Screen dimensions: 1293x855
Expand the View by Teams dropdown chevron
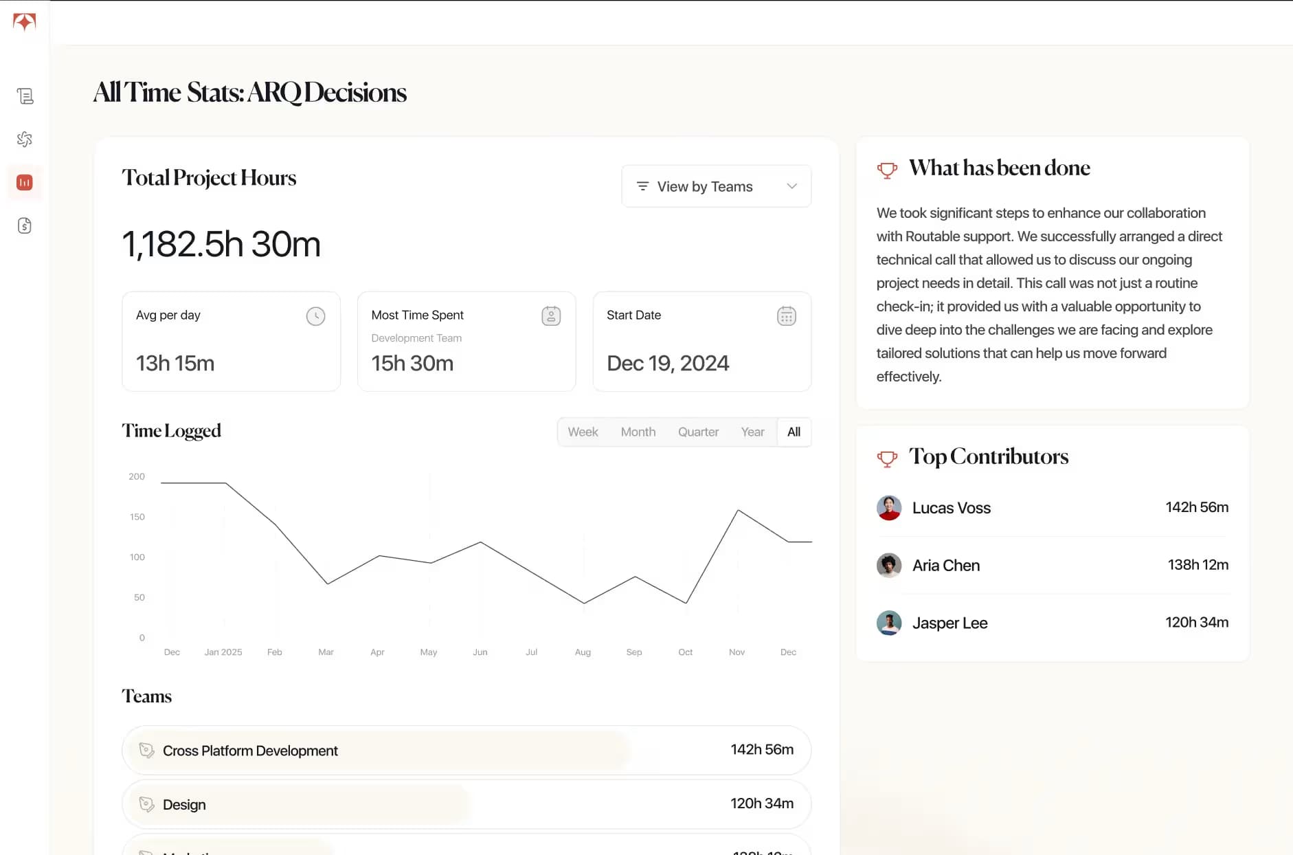pos(792,186)
